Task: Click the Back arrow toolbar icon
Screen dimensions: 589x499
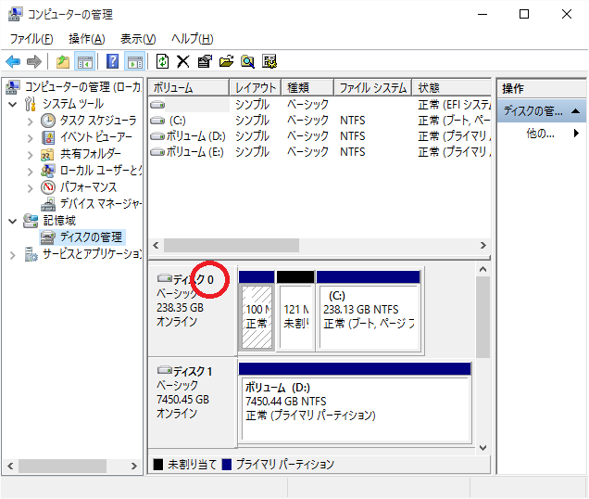Action: 13,61
